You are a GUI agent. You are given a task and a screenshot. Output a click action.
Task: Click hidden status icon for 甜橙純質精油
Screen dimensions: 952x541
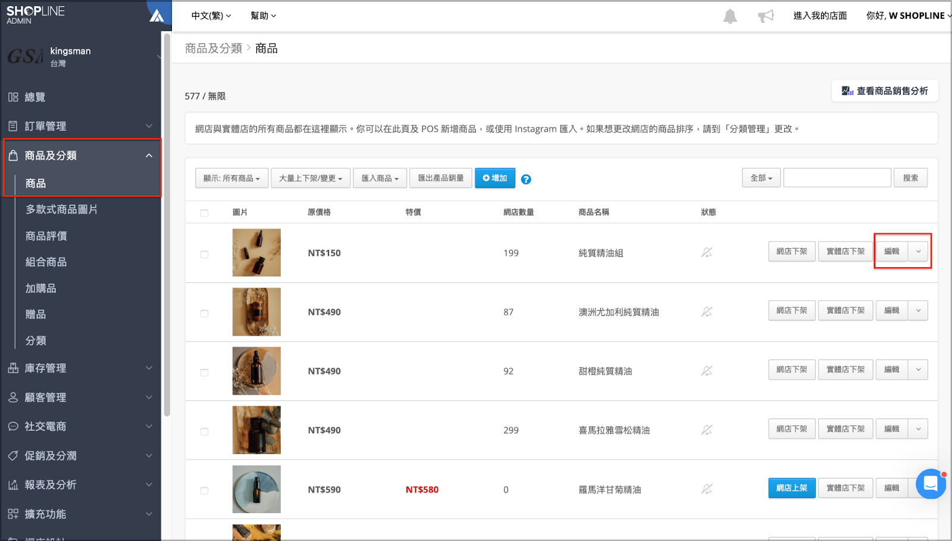[707, 371]
